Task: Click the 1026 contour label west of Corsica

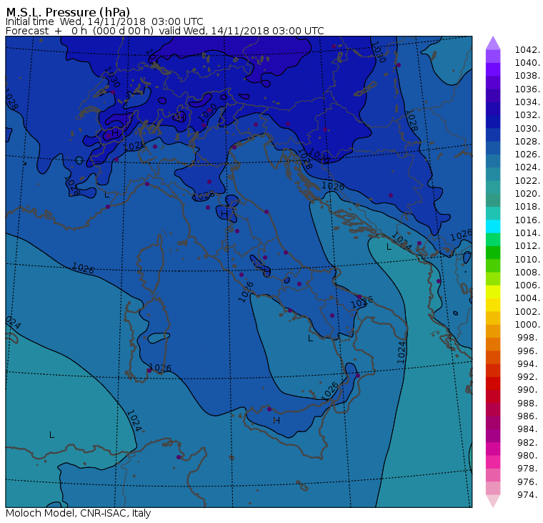Action: 83,268
